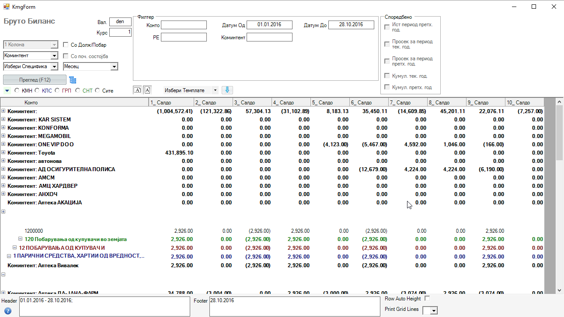Select the Сите radio button
This screenshot has width=564, height=317.
(x=97, y=91)
